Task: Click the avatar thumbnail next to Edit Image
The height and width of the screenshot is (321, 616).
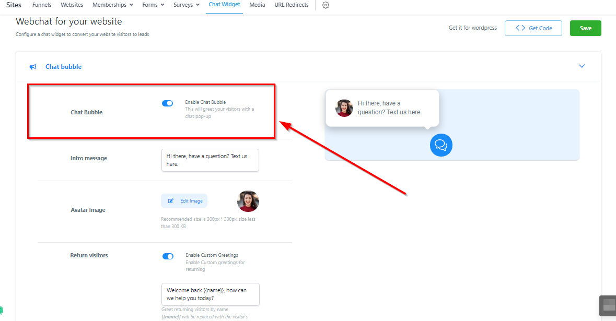Action: [x=248, y=201]
